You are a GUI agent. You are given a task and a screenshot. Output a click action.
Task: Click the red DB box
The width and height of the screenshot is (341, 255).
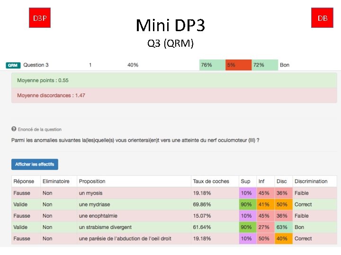pos(322,18)
